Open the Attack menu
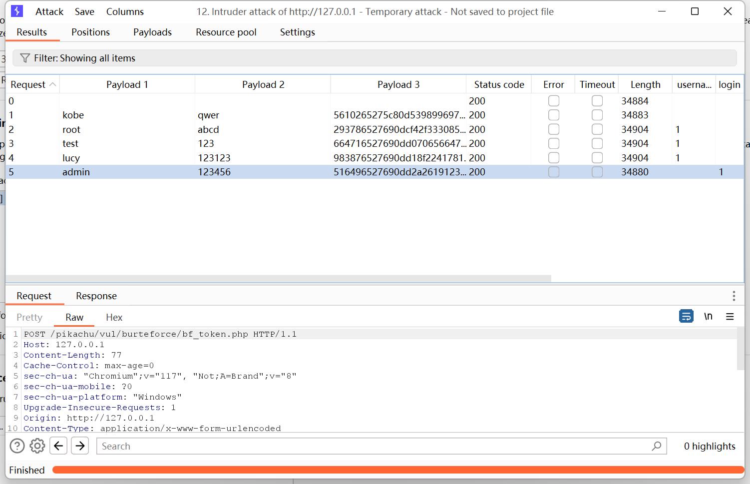750x484 pixels. point(49,11)
